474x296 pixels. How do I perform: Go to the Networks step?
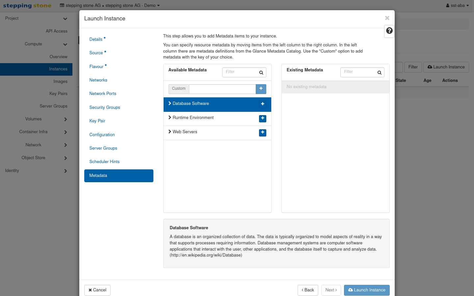pyautogui.click(x=98, y=80)
